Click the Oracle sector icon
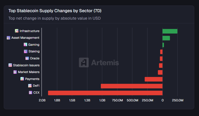The height and width of the screenshot is (116, 199). 27,58
